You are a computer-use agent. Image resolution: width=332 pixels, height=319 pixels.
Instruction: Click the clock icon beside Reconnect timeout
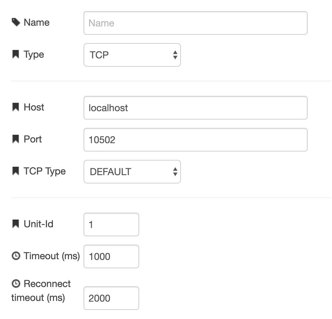point(16,284)
